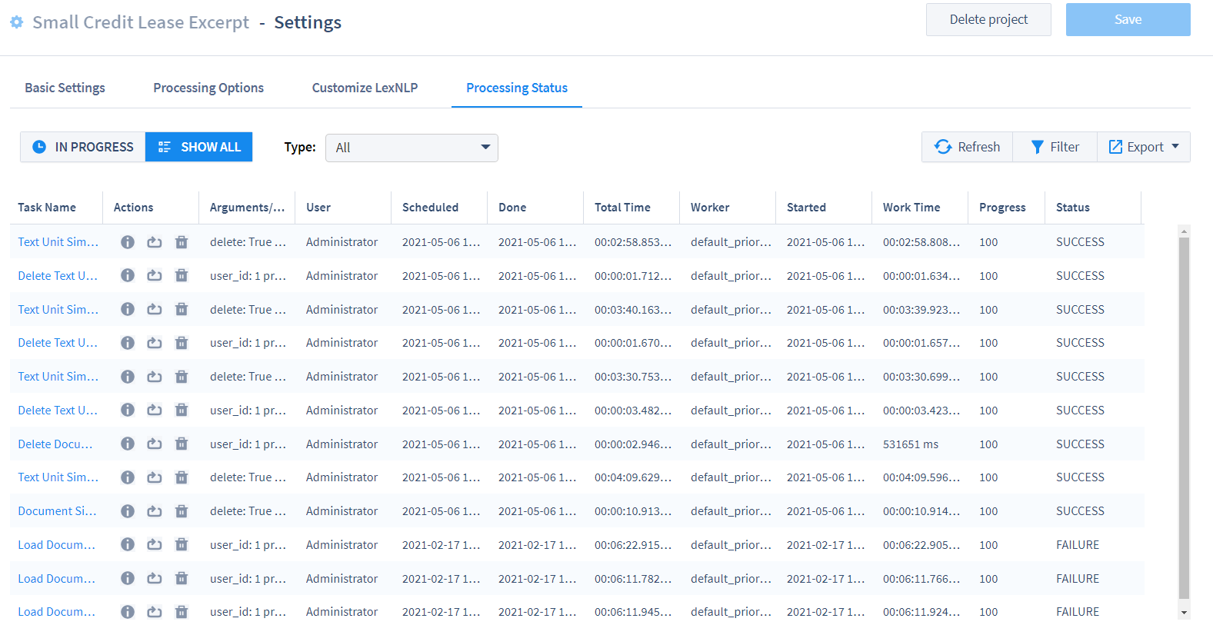
Task: Re-run the task with total time 00:02:58.853
Action: (x=155, y=242)
